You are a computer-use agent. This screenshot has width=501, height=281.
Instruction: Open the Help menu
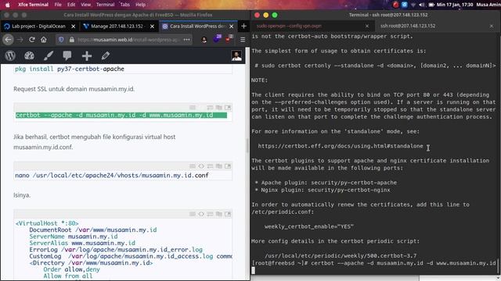pos(141,5)
